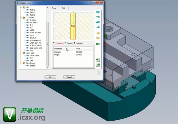Image resolution: width=178 pixels, height=124 pixels.
Task: Click the tree vertical scrollbar thumb
Action: tap(48, 44)
